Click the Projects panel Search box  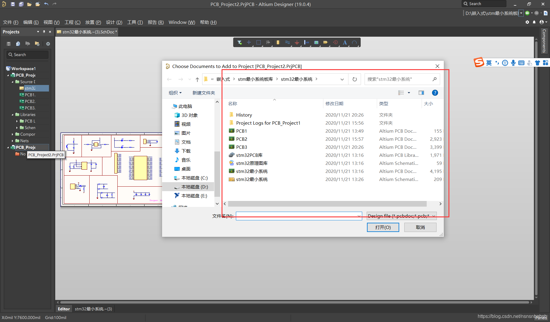coord(27,55)
